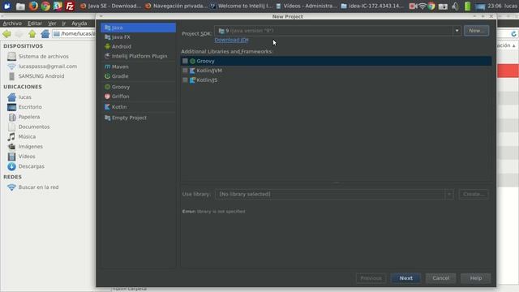Select Java FX project type
This screenshot has height=292, width=519.
point(138,37)
